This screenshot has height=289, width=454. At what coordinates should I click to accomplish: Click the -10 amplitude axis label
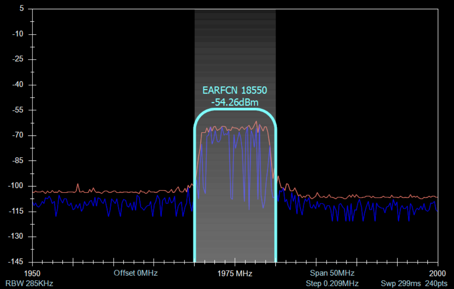point(18,34)
